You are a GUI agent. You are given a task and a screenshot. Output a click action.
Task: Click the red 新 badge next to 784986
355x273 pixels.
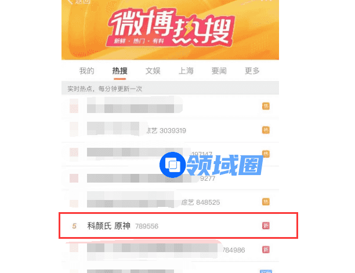tap(266, 250)
